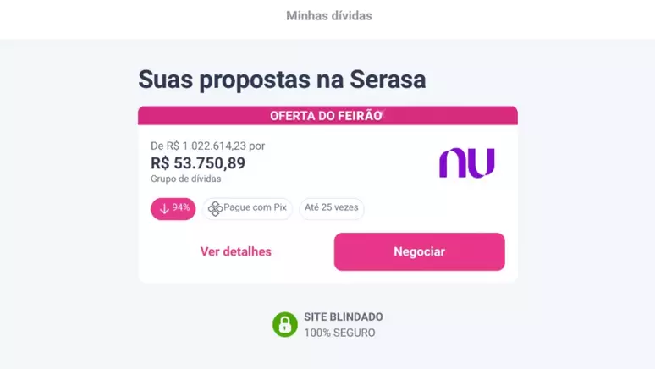Select the Até 25 vezes chip
The width and height of the screenshot is (655, 369).
tap(331, 208)
